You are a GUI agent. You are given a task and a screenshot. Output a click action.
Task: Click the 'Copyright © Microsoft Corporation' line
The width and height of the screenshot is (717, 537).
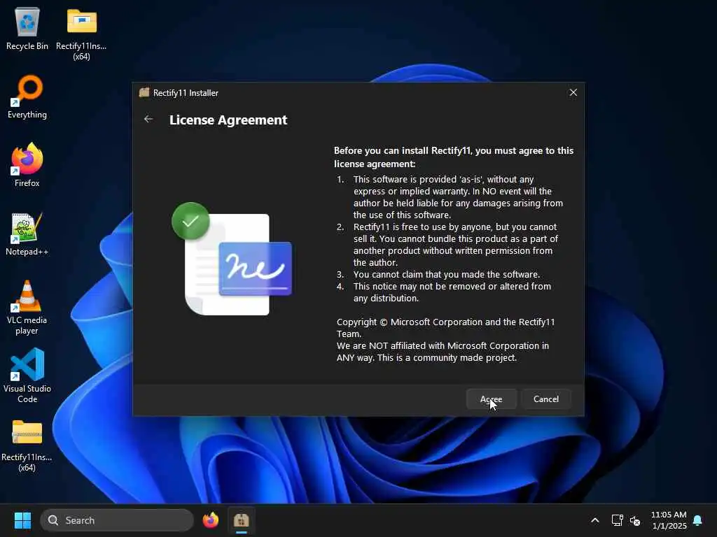(x=446, y=327)
